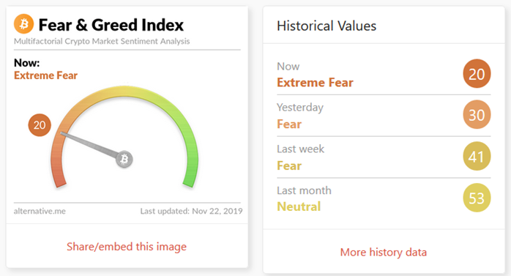This screenshot has width=511, height=276.
Task: Click the Fear label under Yesterday
Action: click(289, 124)
